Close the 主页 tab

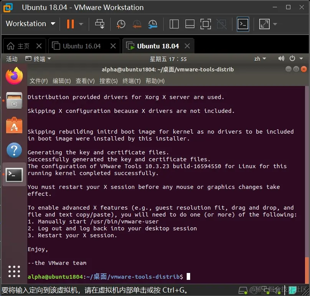click(x=39, y=46)
